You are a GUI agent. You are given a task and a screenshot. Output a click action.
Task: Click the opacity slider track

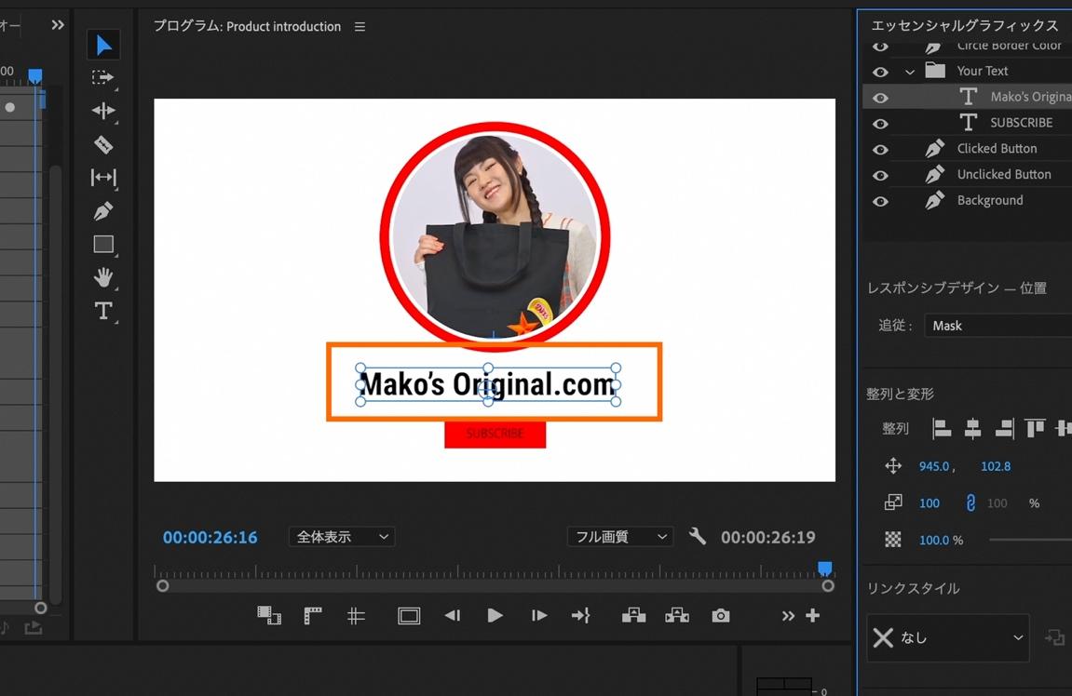coord(1030,540)
